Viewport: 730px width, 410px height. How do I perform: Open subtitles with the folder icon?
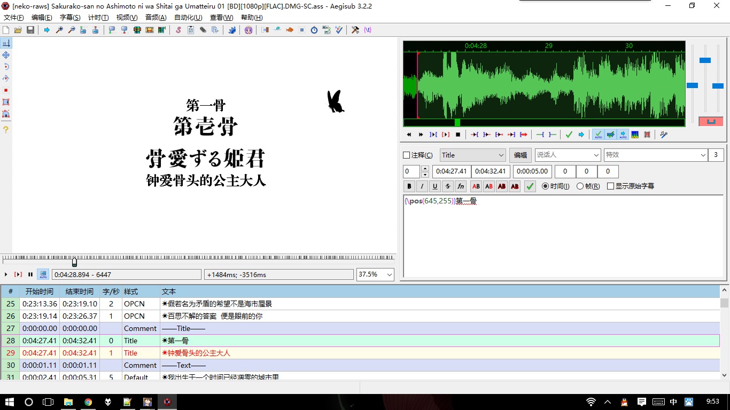(x=18, y=30)
